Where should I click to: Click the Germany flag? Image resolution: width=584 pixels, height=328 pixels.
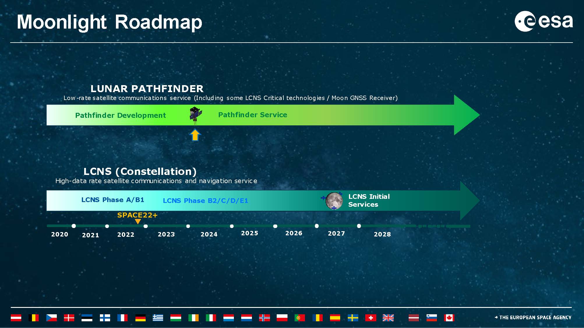(140, 318)
